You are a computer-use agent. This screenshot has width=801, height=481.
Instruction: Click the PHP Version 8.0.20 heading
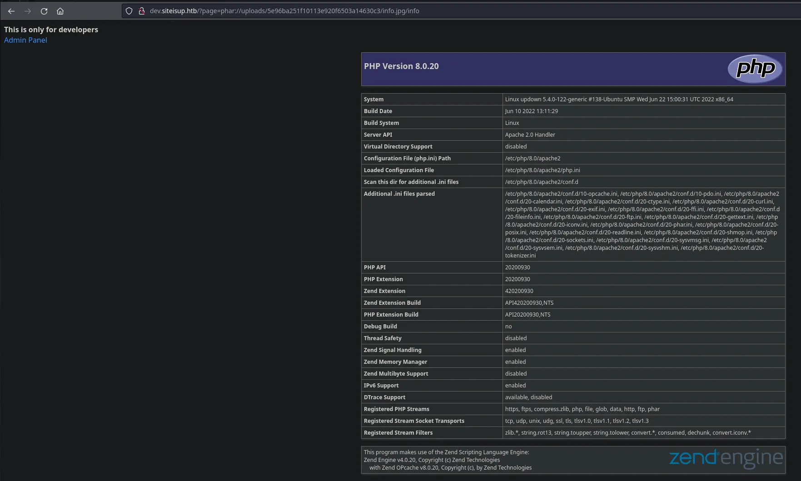401,66
